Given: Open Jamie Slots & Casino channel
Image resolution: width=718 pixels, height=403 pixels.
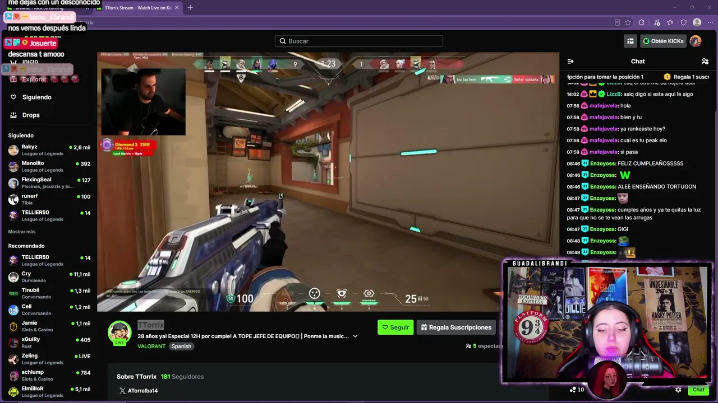Looking at the screenshot, I should pyautogui.click(x=49, y=326).
